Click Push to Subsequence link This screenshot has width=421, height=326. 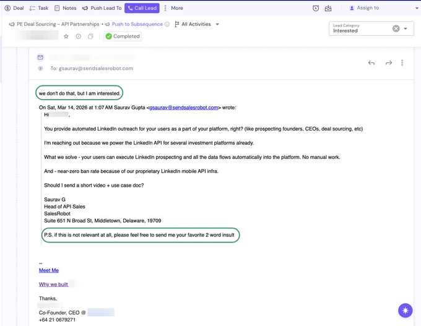click(137, 24)
